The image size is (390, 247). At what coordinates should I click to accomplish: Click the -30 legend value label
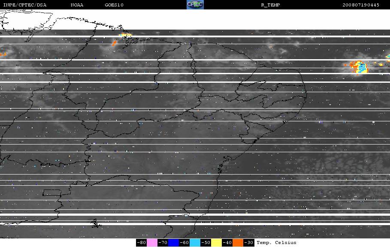[248, 243]
